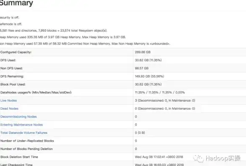Select the Decommissioning Nodes value 0
Viewport: 246px width, 166px height.
tap(136, 117)
